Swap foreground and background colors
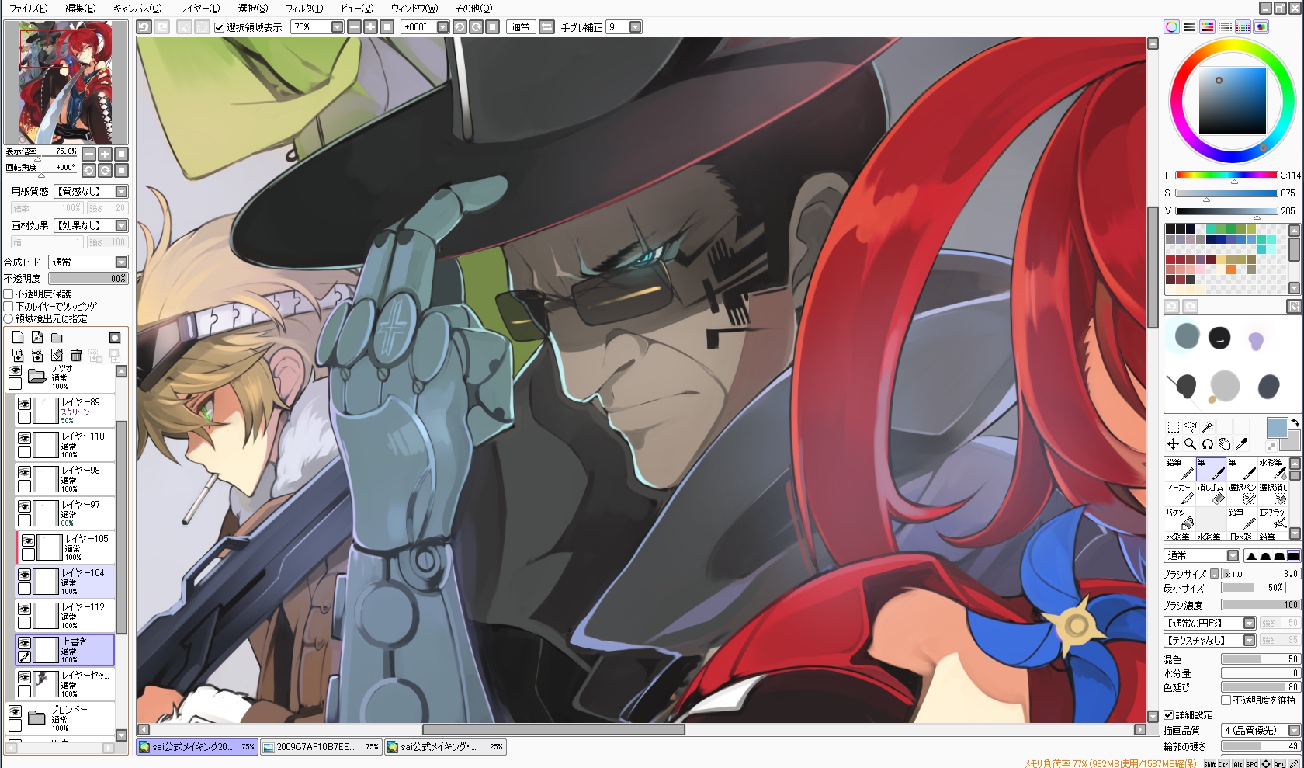 [1295, 423]
